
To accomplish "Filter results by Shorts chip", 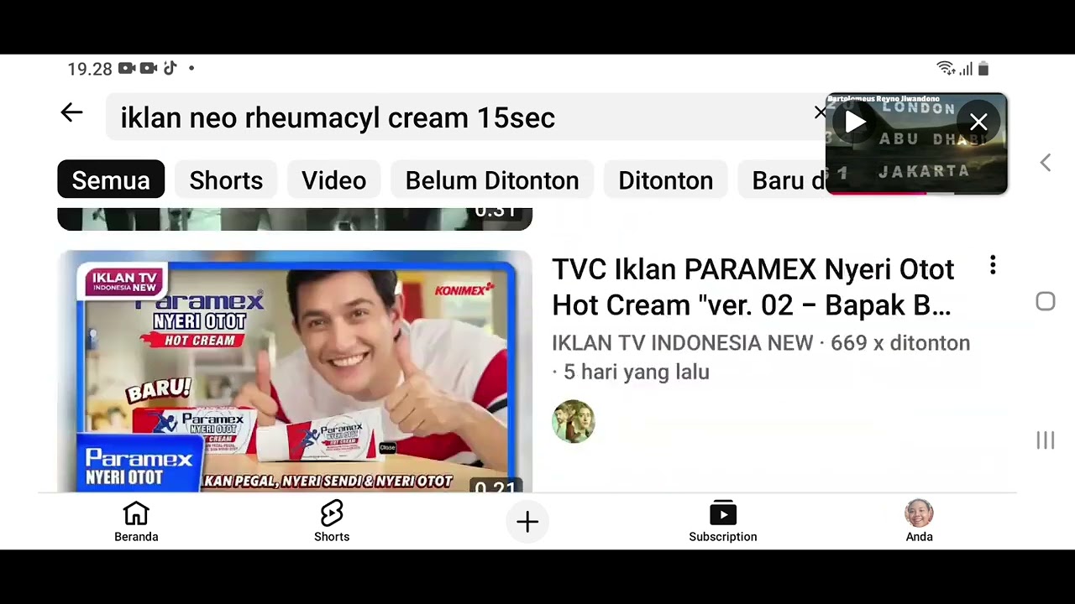I will point(226,180).
